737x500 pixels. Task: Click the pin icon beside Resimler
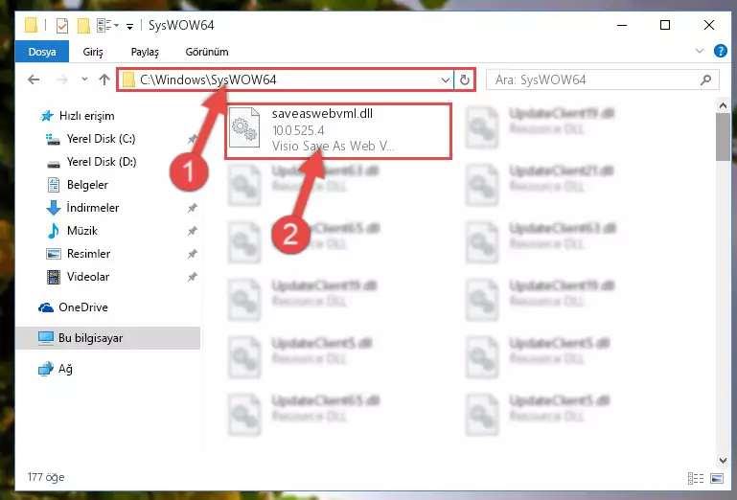193,254
